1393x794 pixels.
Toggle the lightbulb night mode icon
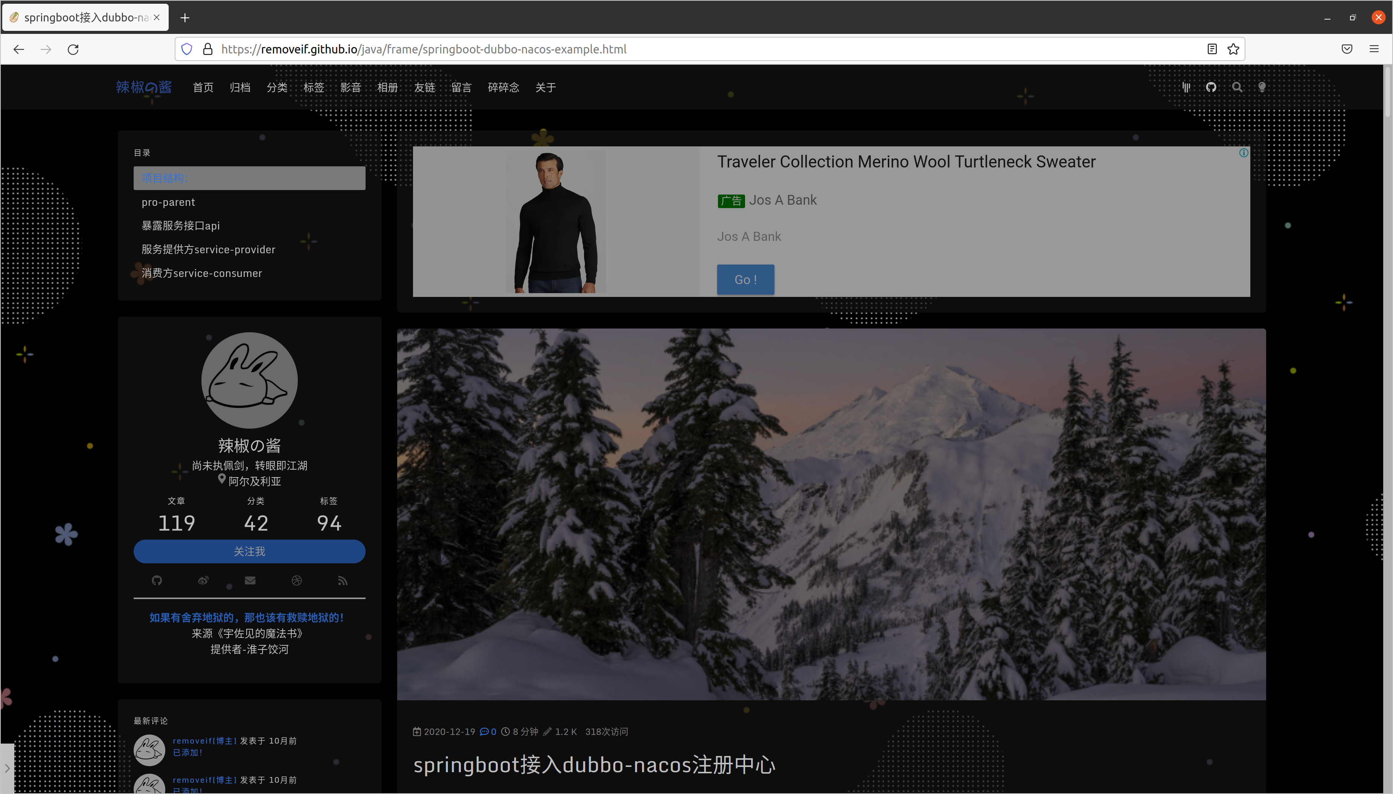click(x=1262, y=87)
